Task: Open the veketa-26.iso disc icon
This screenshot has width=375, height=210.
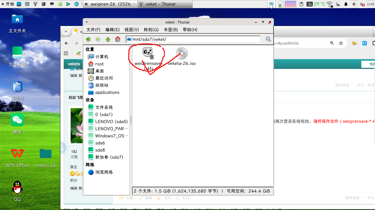Action: click(x=181, y=54)
